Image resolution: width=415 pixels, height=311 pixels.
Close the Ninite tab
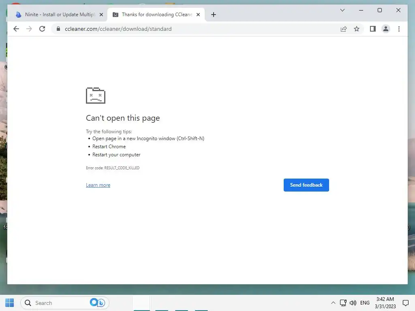(101, 15)
